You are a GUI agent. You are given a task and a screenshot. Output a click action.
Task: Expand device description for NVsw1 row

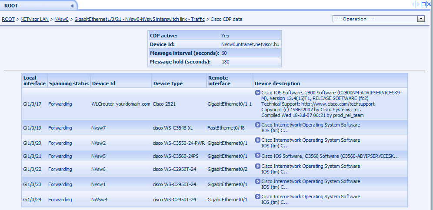(258, 181)
